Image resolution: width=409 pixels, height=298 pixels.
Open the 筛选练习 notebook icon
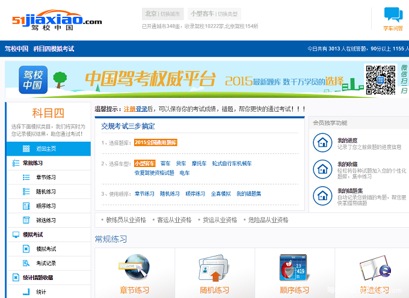(375, 269)
